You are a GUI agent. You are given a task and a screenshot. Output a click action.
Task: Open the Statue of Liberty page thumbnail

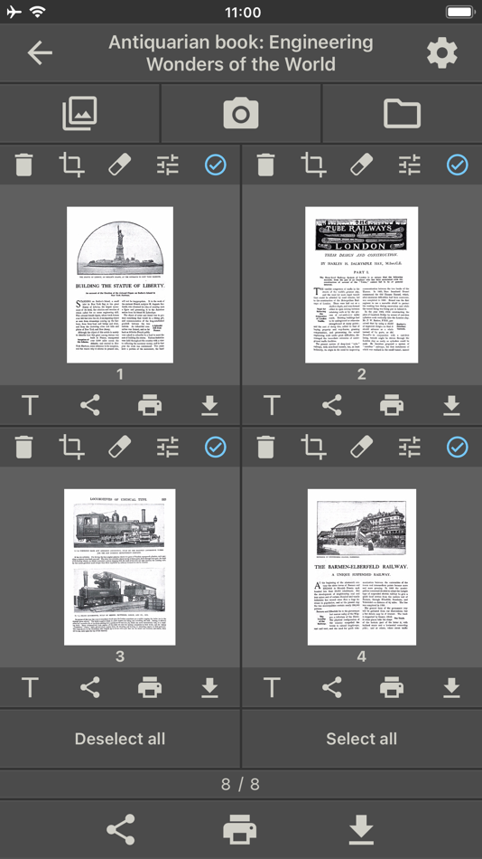point(120,285)
